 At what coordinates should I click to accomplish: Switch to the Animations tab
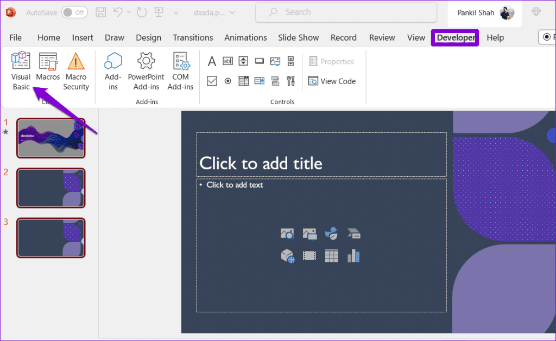[x=245, y=37]
